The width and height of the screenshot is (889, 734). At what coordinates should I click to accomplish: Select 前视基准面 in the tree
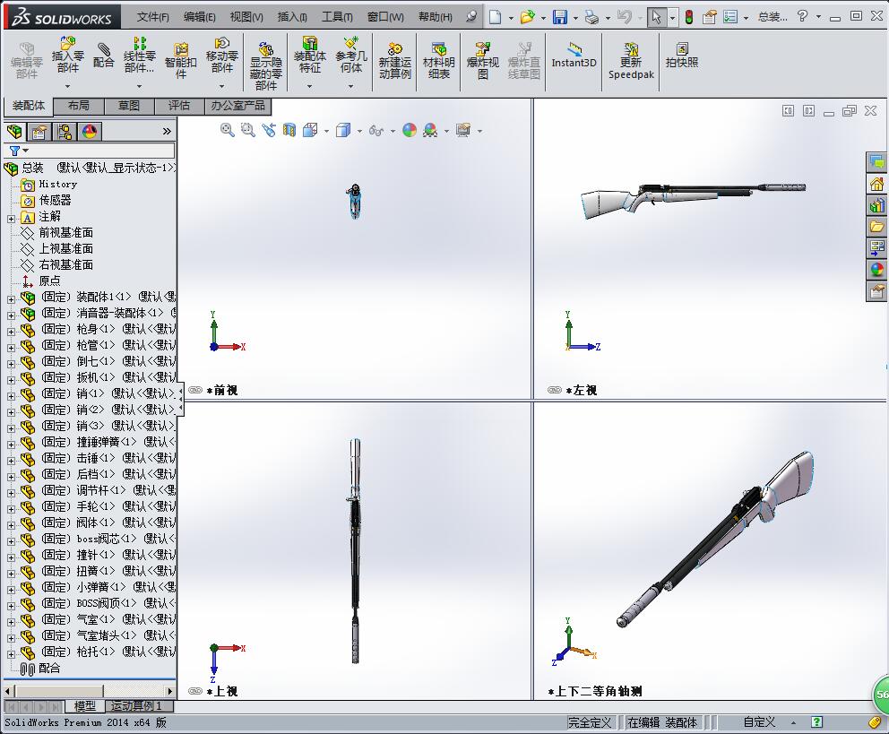coord(65,232)
